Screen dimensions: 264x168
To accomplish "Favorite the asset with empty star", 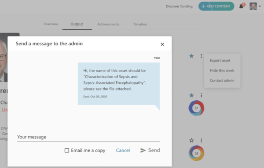I will 191,141.
